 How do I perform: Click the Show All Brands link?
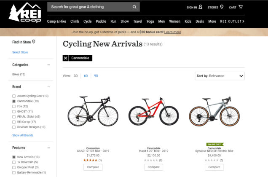pyautogui.click(x=23, y=135)
